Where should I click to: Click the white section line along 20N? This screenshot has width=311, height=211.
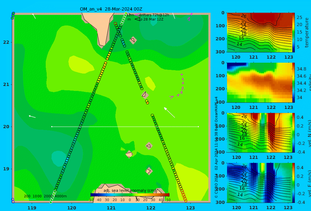coord(125,127)
